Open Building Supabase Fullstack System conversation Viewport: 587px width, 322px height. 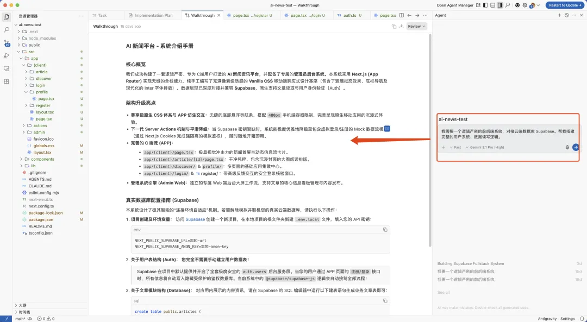click(471, 263)
